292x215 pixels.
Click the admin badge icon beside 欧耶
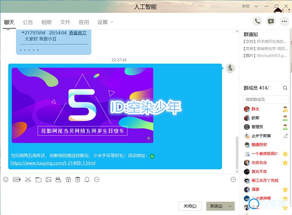tap(285, 118)
